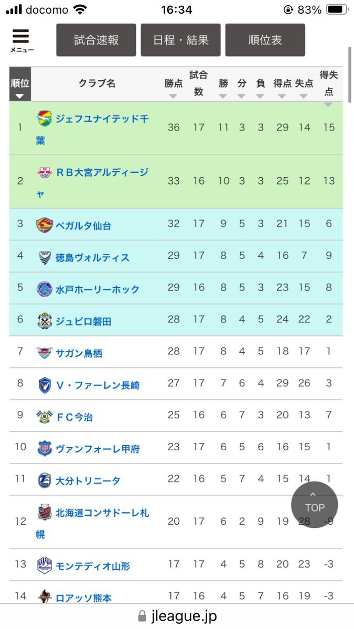
Task: Open the サガン鳥栖 club link
Action: 79,353
